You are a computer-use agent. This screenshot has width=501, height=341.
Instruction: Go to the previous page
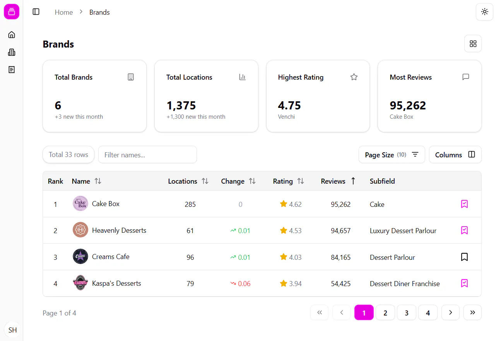[342, 312]
